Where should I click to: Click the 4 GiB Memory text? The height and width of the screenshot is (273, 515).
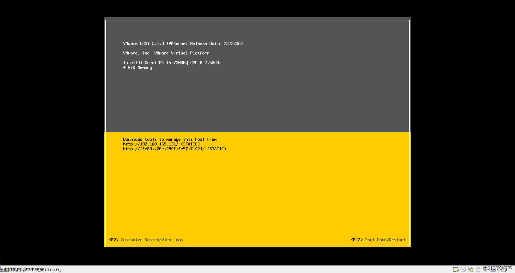point(137,67)
